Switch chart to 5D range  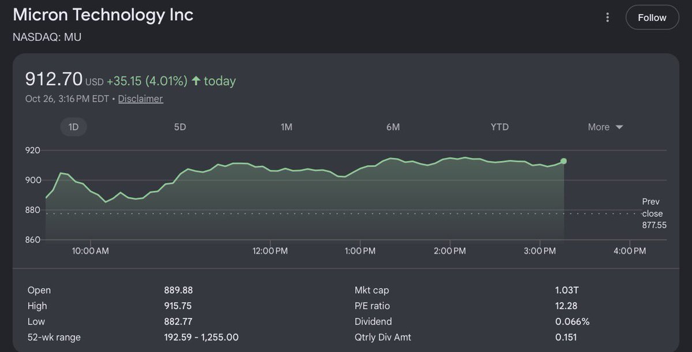(180, 127)
